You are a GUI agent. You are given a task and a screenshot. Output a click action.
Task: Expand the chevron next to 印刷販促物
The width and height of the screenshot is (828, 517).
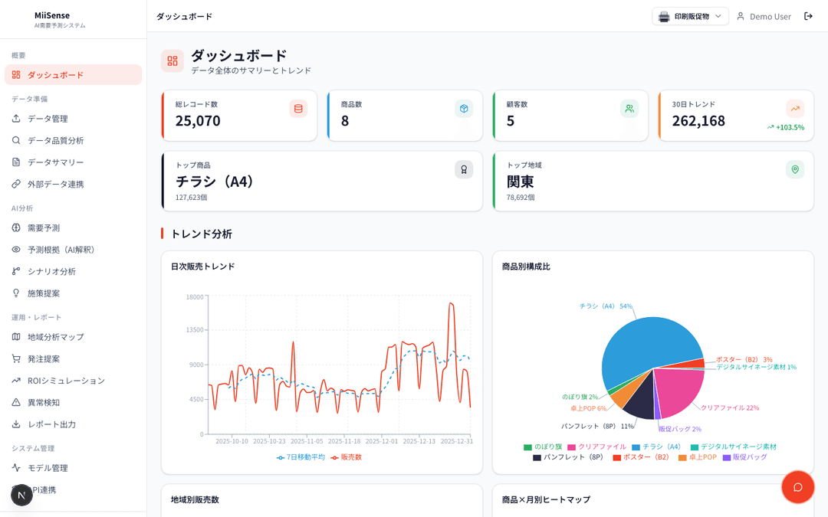718,16
